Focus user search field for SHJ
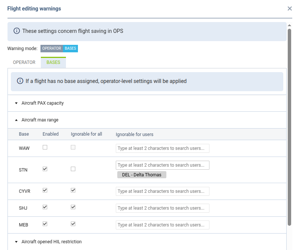 tap(163, 208)
